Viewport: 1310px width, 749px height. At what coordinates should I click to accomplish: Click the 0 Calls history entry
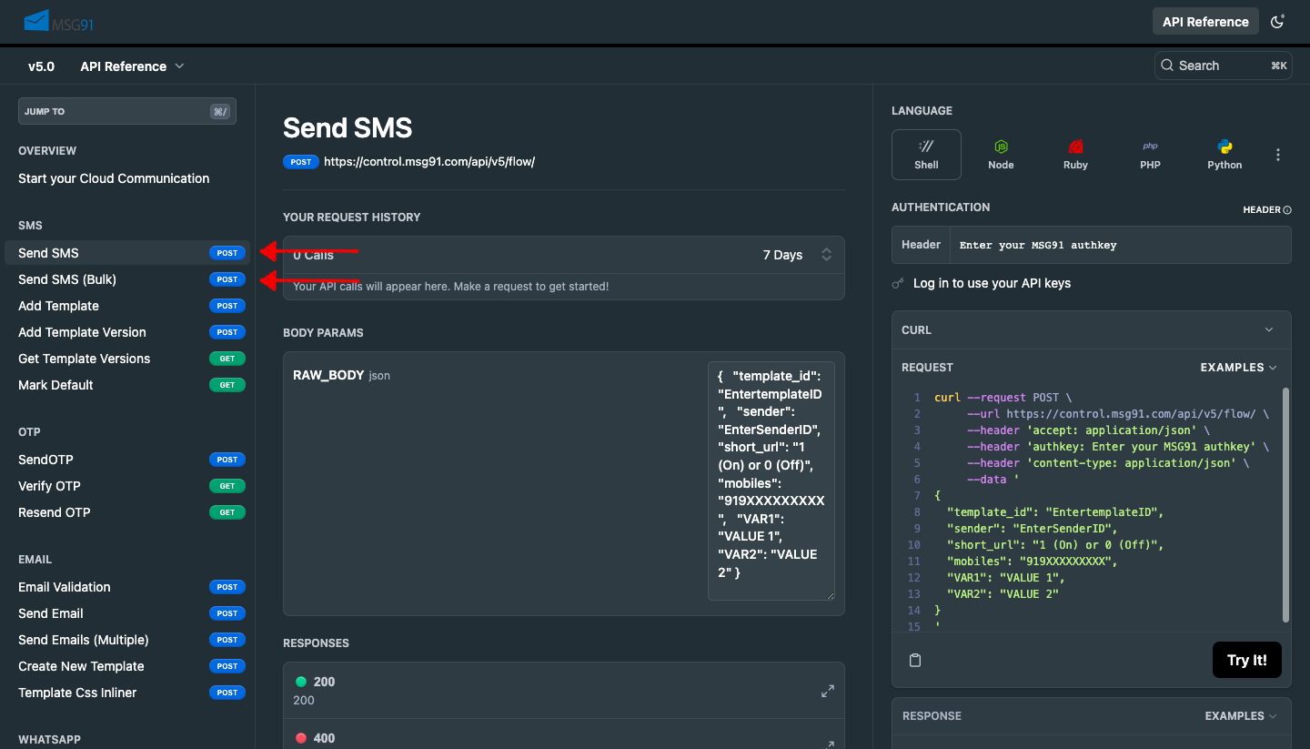point(313,255)
